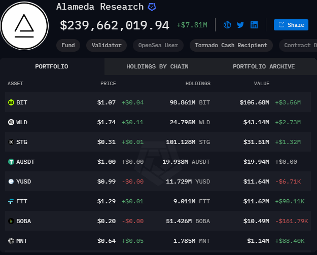Click the OpenSea User tag
Image resolution: width=317 pixels, height=255 pixels.
158,45
